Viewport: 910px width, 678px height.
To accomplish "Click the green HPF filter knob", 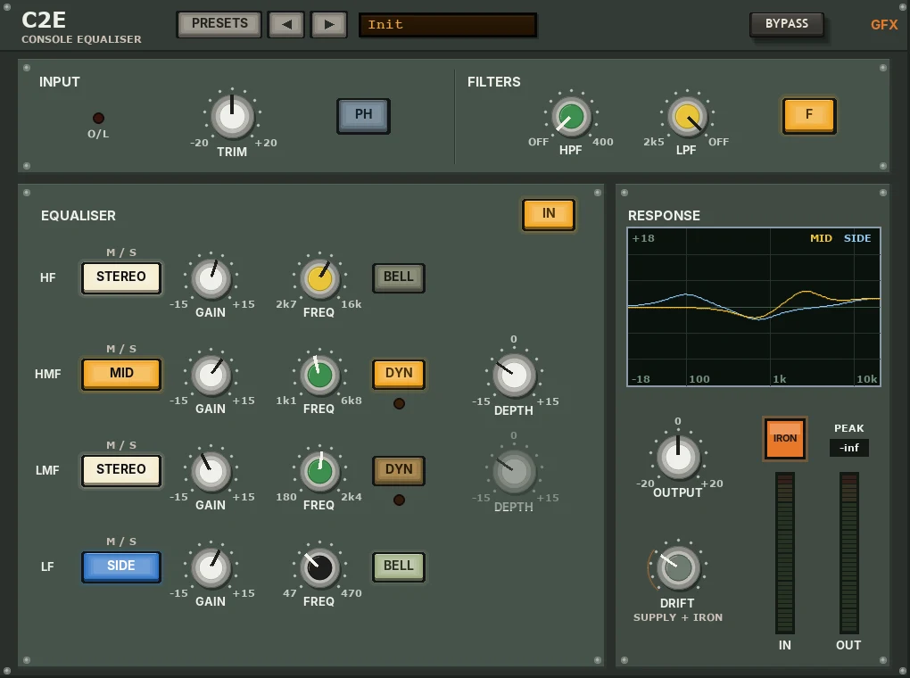I will click(571, 117).
